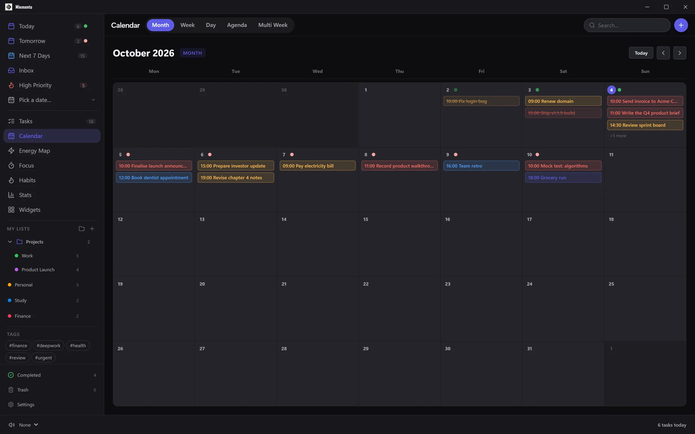The width and height of the screenshot is (695, 434).
Task: Focus the Search field
Action: 627,25
